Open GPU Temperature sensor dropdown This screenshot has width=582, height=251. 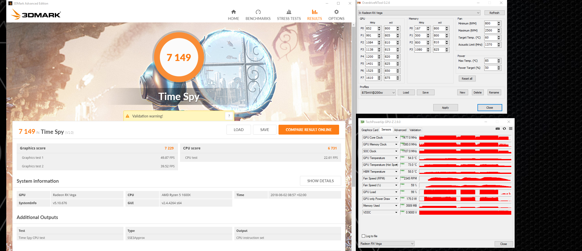click(396, 158)
